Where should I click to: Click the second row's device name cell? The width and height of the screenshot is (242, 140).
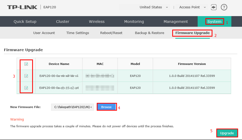59,88
